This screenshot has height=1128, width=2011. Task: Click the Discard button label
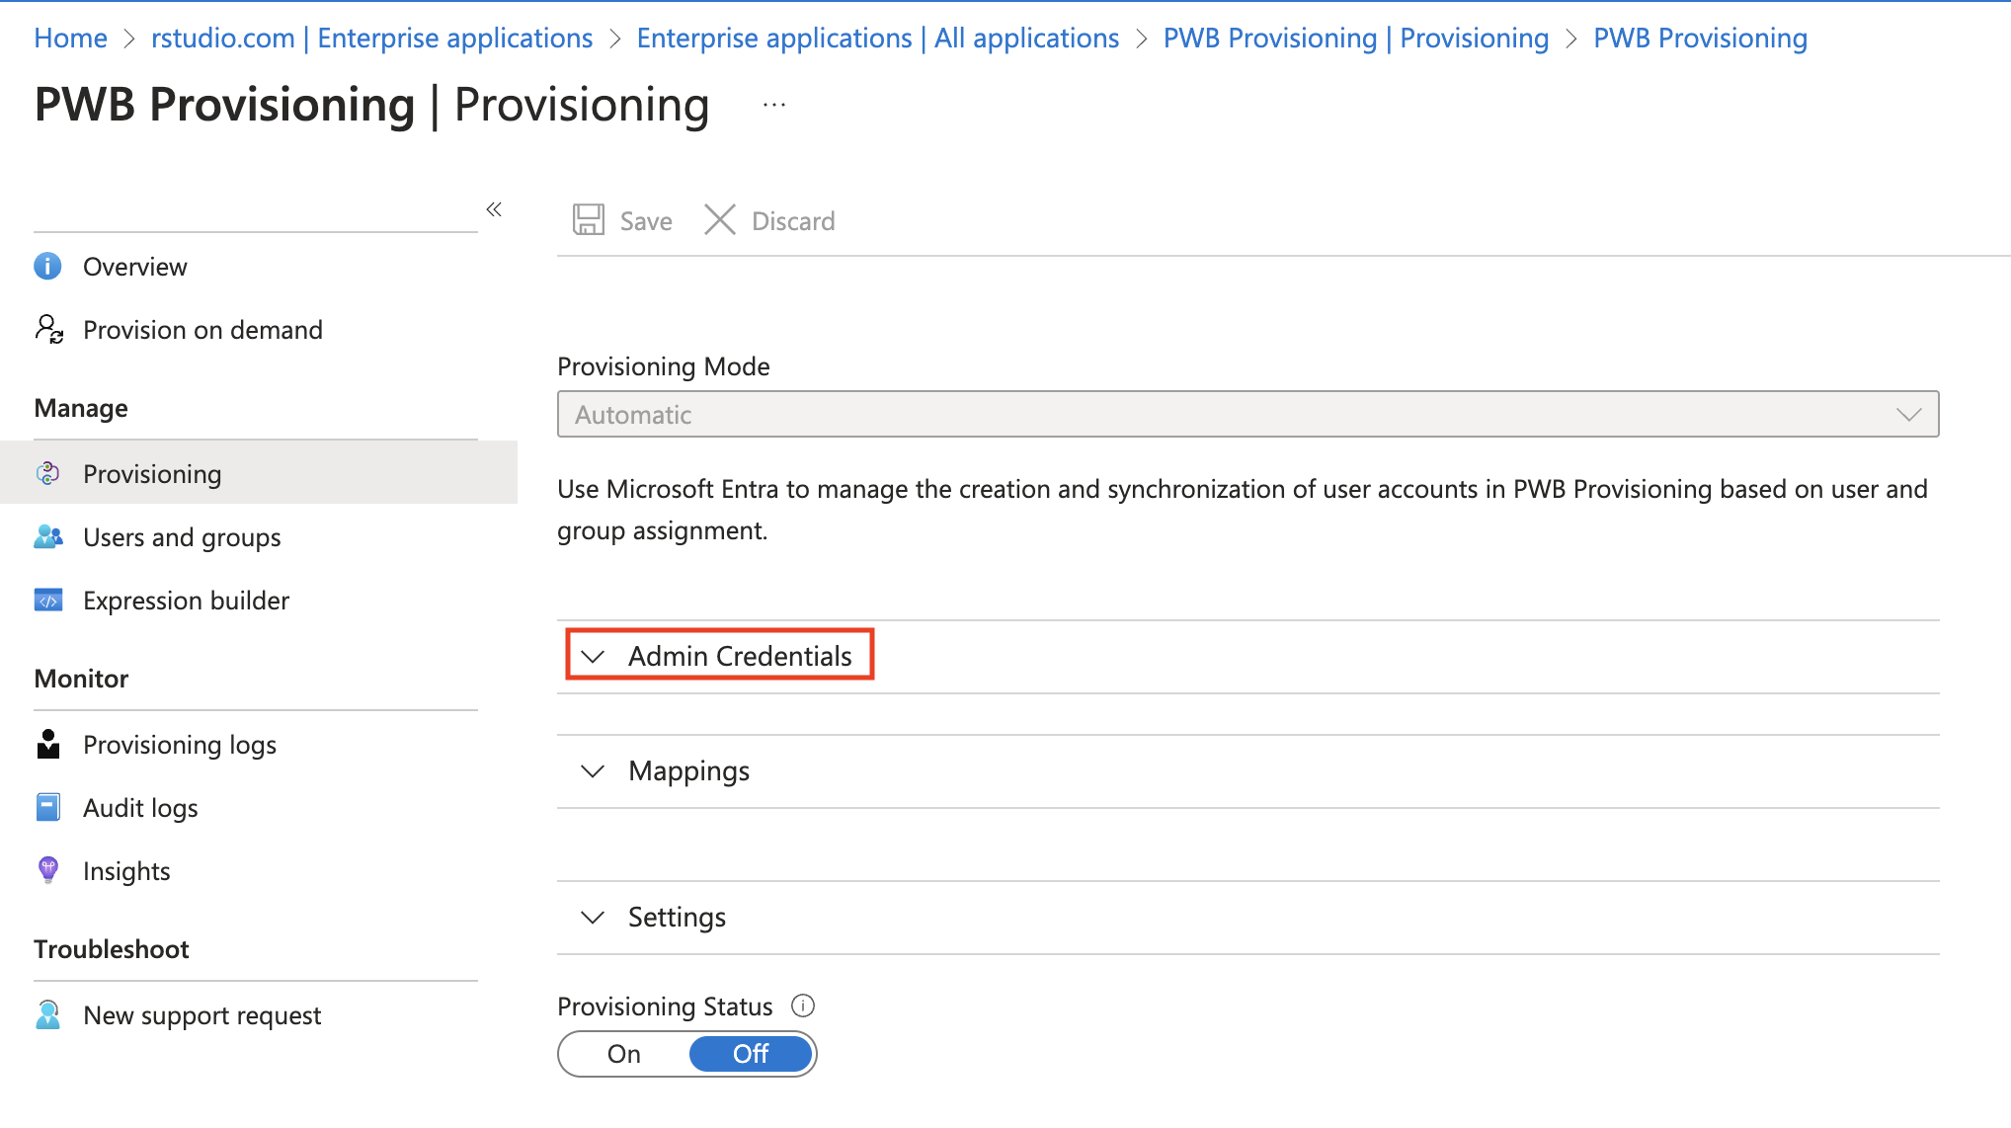point(793,220)
